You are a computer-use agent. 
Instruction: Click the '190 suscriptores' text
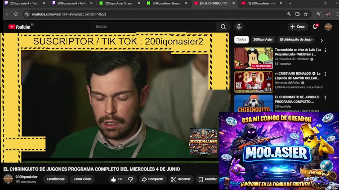(26, 182)
